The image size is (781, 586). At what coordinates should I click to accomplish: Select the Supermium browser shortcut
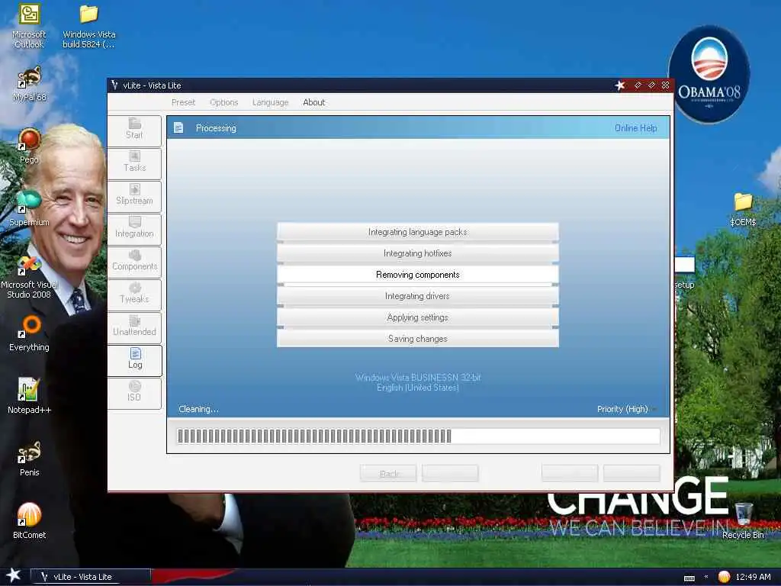[29, 209]
